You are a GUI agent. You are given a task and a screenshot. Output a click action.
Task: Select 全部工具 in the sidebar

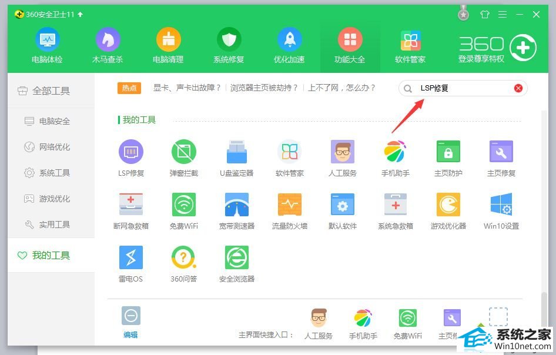coord(51,91)
